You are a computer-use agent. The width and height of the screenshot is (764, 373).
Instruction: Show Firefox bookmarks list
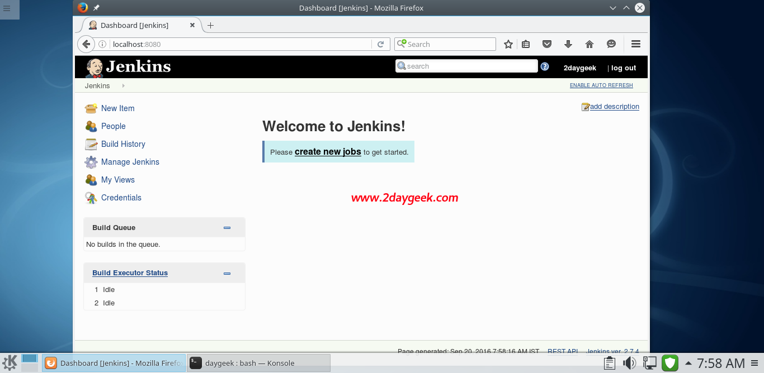point(526,44)
